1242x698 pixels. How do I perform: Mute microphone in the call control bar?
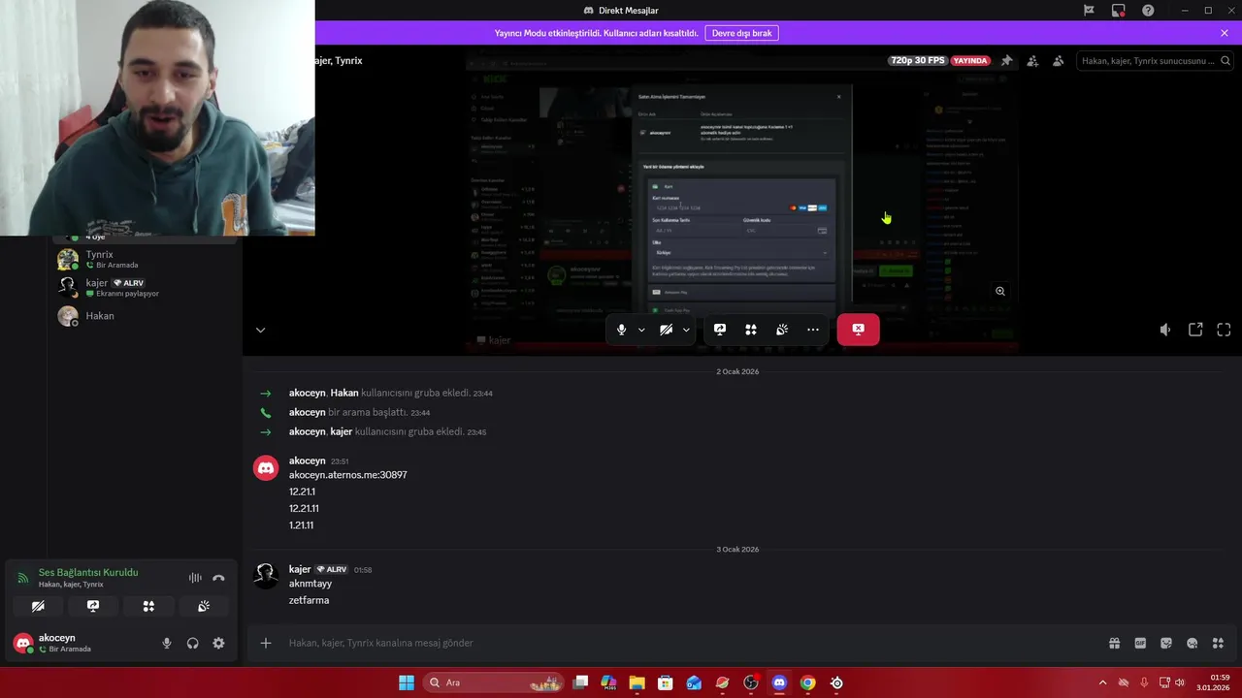(x=622, y=330)
